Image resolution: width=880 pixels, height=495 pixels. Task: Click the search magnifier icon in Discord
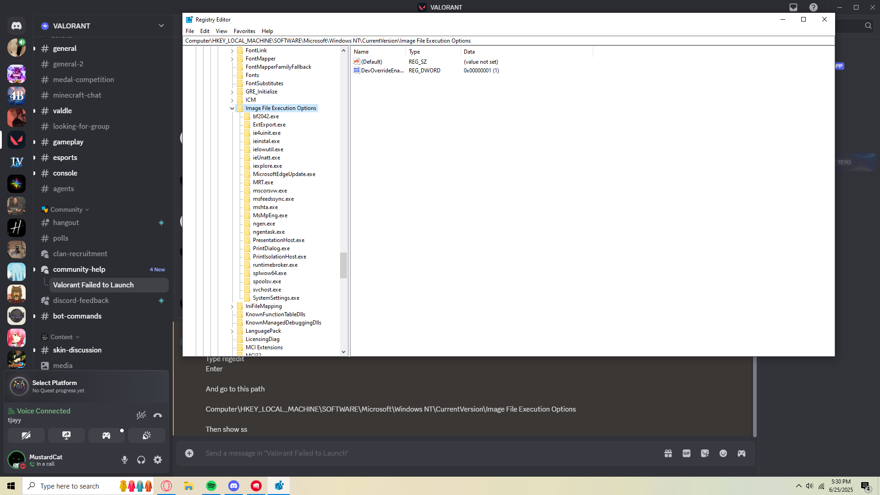click(x=868, y=26)
